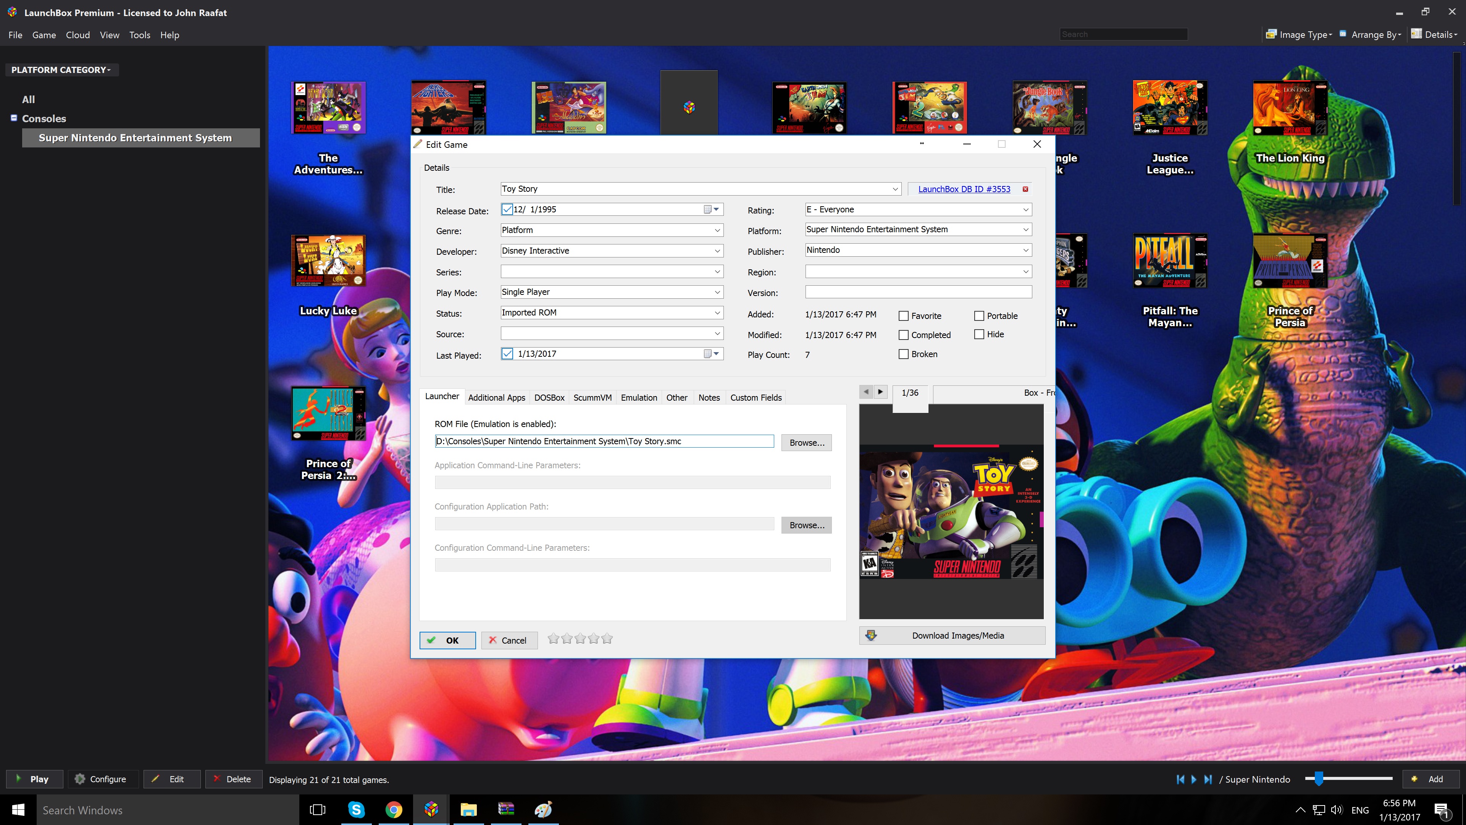Open File Explorer from the taskbar
Screen dimensions: 1466x825
[468, 810]
